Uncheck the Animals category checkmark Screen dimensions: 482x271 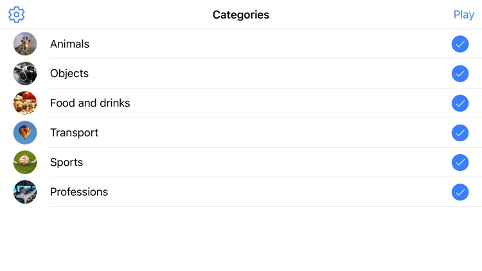tap(460, 44)
